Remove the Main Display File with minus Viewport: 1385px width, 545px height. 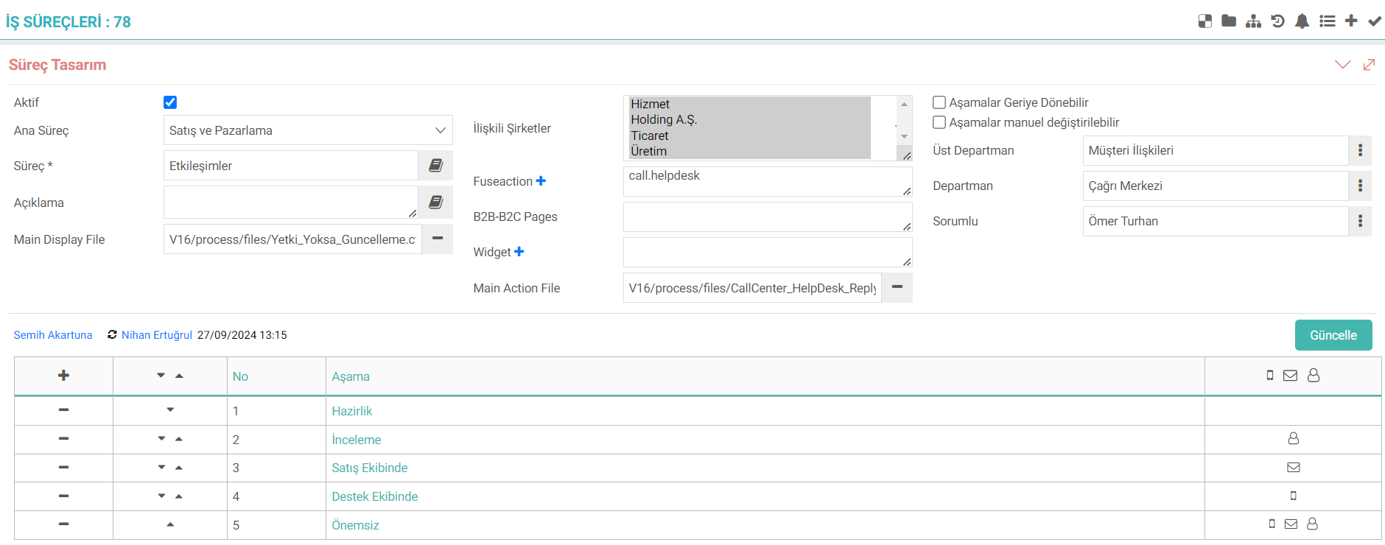[438, 239]
